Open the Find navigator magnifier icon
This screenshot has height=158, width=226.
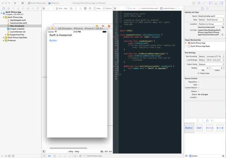[x=13, y=8]
